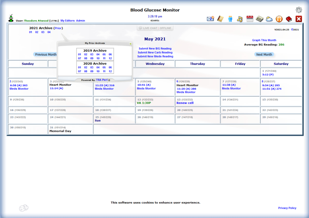
Task: Open the settings gear icon
Action: (x=299, y=10)
